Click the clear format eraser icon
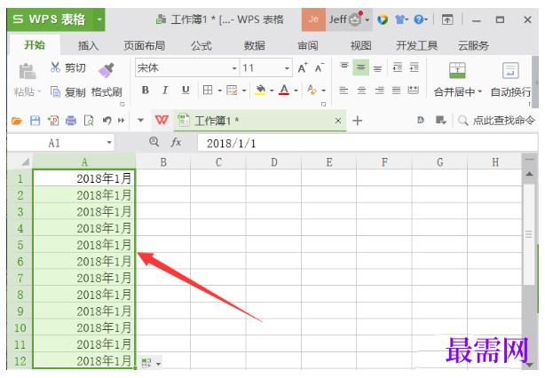The image size is (545, 378). coord(312,90)
